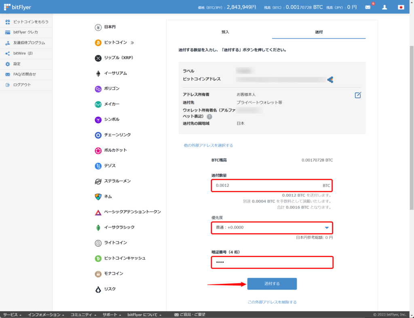Screen dimensions: 414x318
Task: Click the 送付数量 amount input field
Action: coord(272,185)
